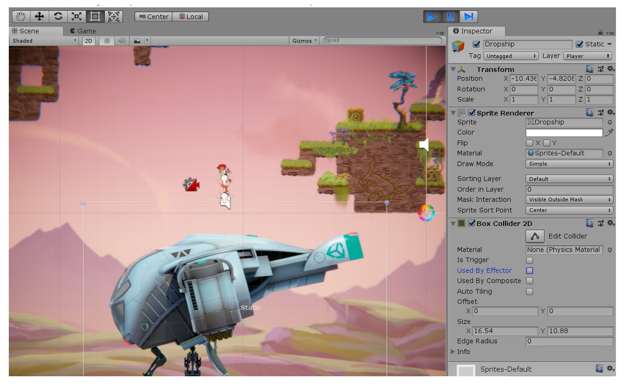Open Box Collider 2D settings gear
Screen dimensions: 622x386
[611, 223]
